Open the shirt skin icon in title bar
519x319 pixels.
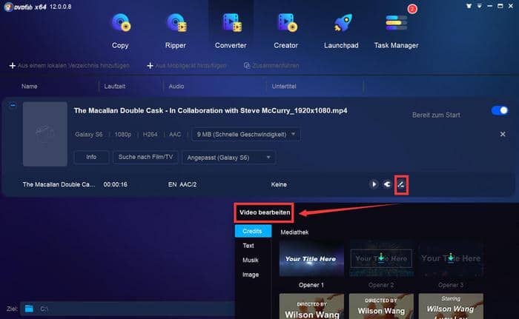point(469,6)
